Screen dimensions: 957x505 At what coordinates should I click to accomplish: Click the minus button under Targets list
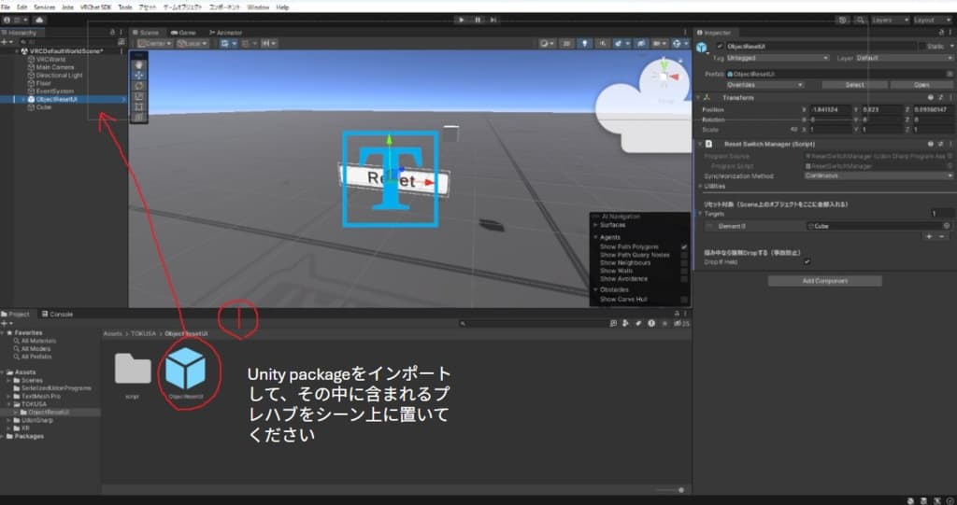[942, 236]
